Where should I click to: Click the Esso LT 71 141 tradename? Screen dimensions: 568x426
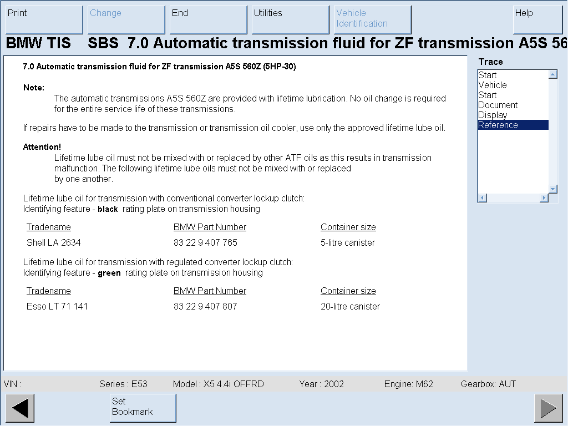coord(57,306)
